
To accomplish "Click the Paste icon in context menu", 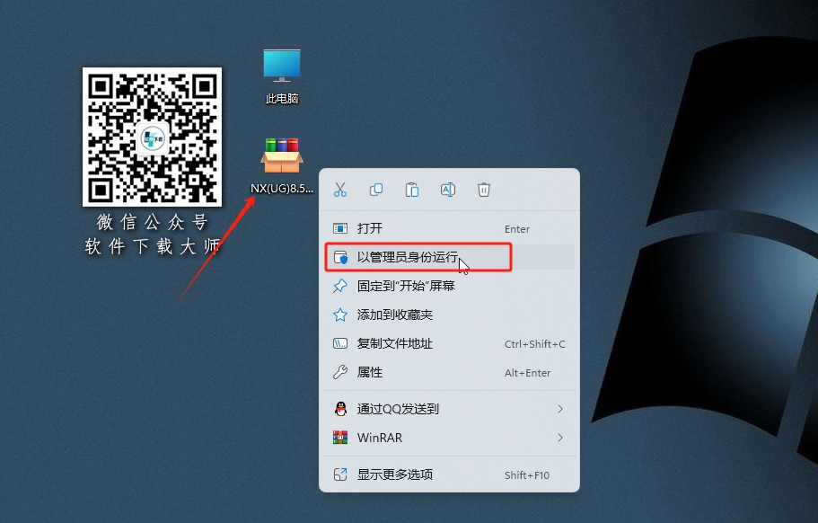I will click(x=411, y=189).
